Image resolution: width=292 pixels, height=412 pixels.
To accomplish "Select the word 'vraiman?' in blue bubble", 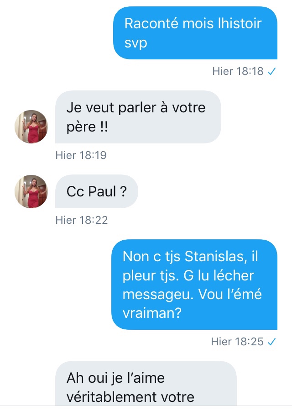I will pos(152,313).
